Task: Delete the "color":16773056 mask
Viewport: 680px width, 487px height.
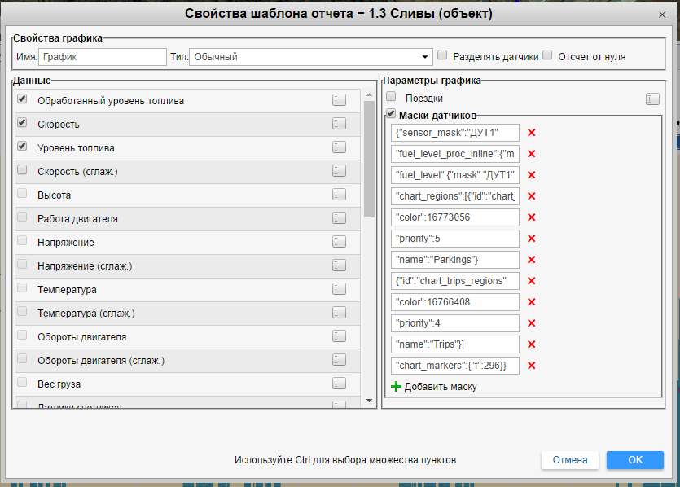Action: 532,217
